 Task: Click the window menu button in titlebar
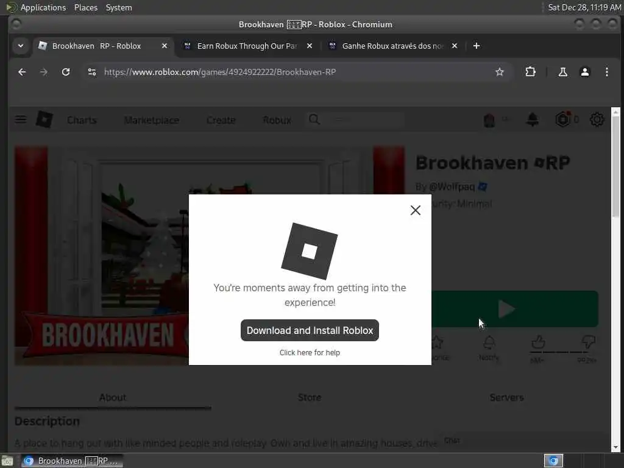tap(16, 24)
